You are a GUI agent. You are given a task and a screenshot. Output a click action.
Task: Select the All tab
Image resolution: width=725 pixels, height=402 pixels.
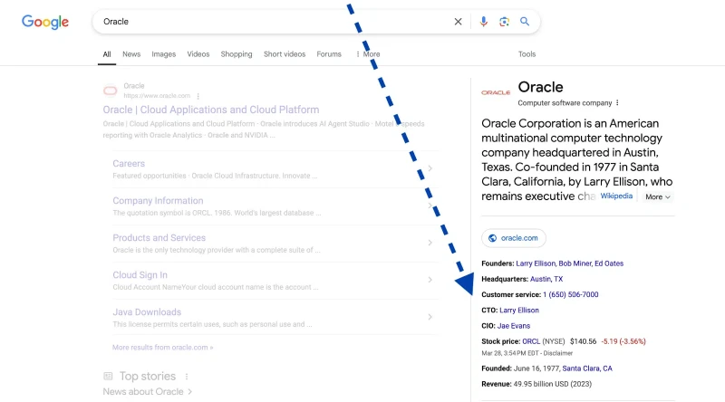tap(107, 54)
